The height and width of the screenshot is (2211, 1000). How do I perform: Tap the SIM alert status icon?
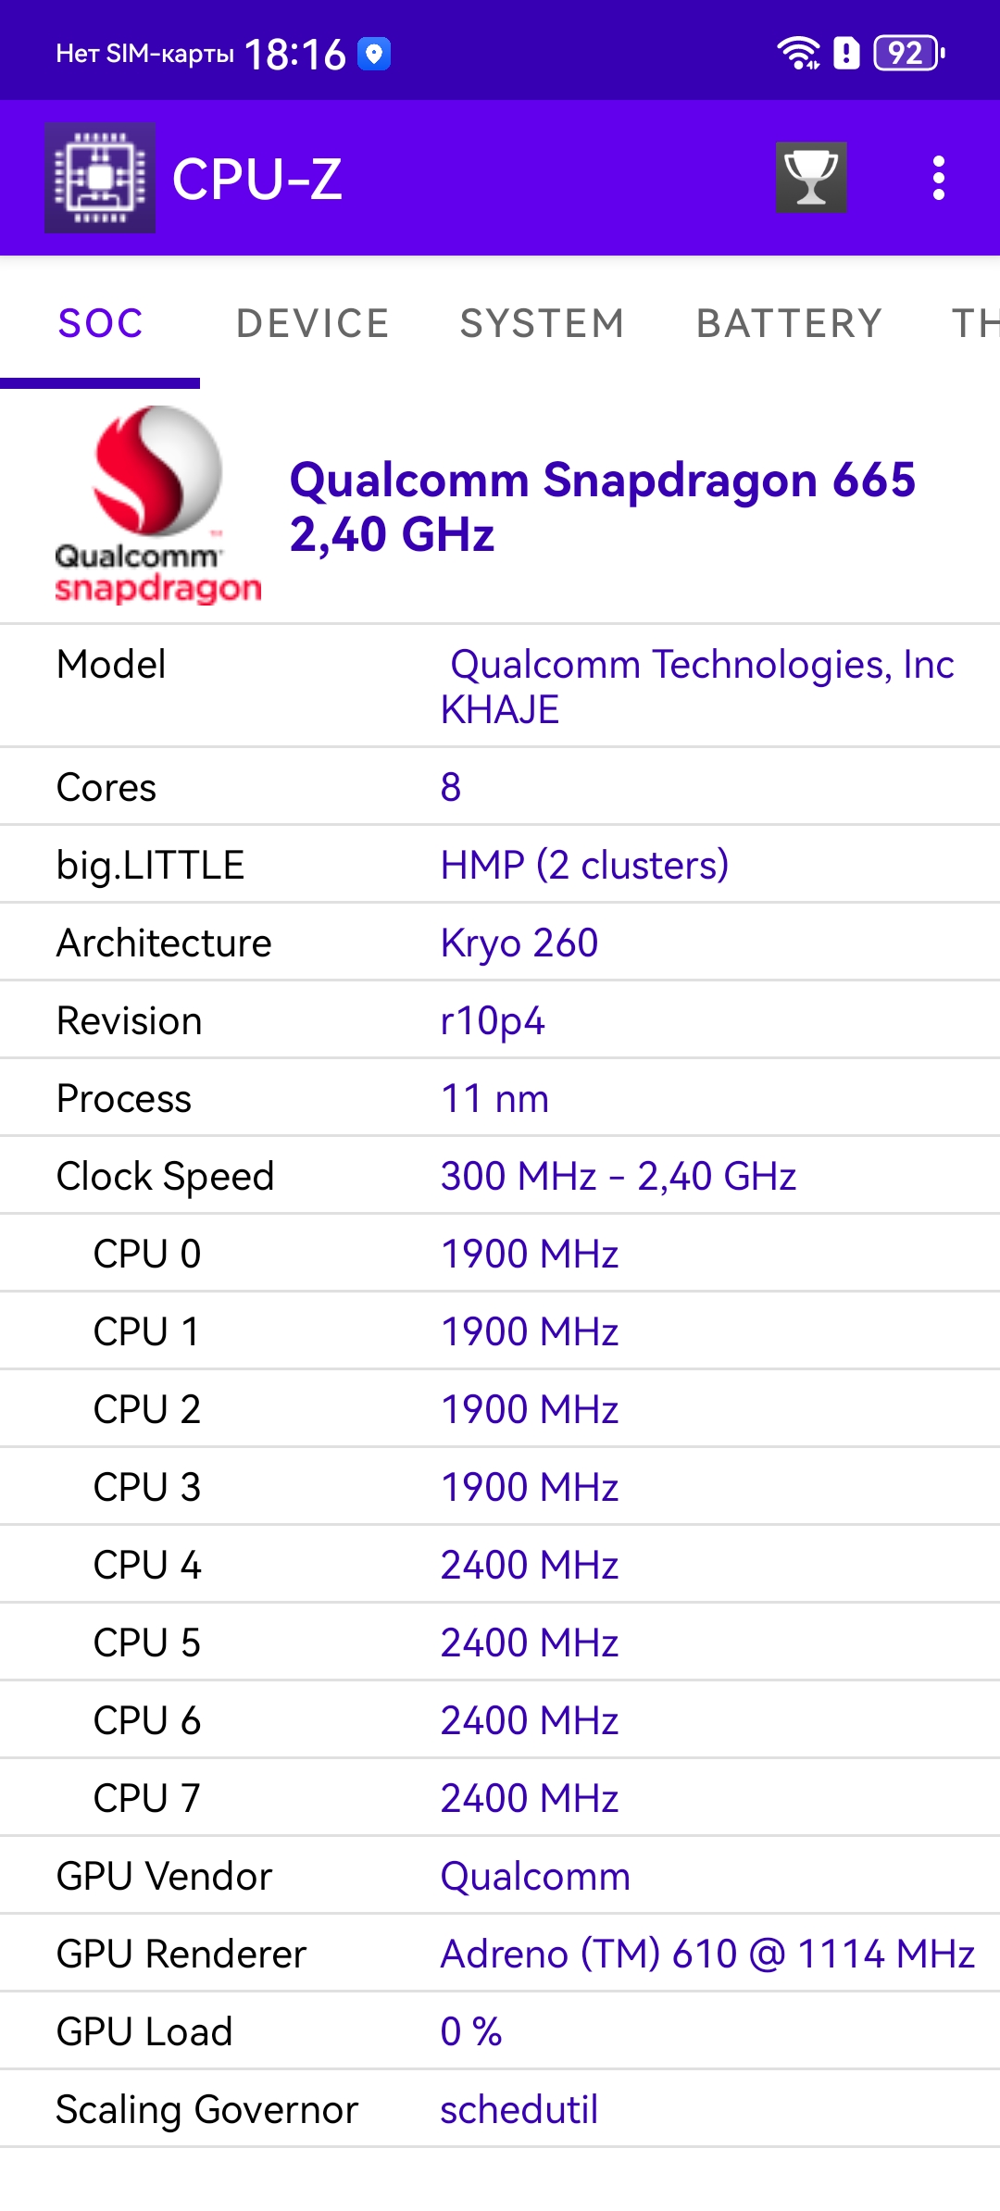pos(846,54)
